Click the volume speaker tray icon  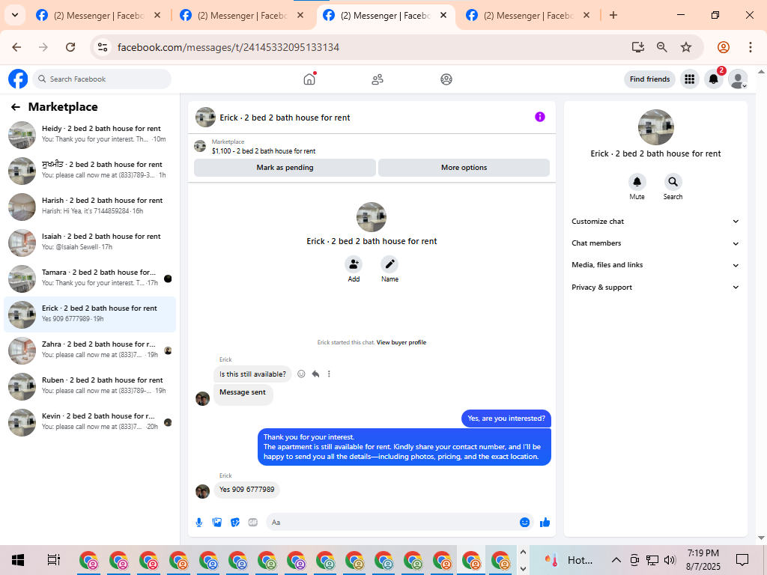[670, 560]
